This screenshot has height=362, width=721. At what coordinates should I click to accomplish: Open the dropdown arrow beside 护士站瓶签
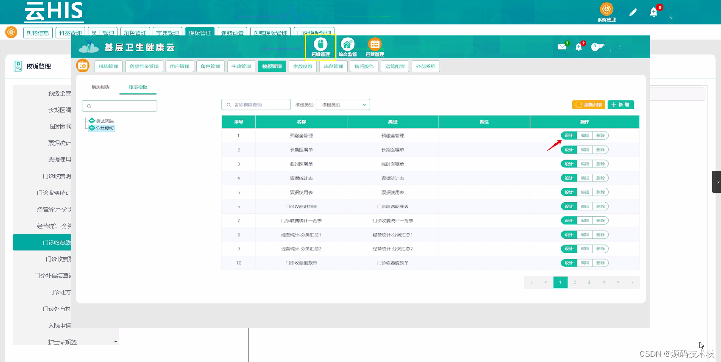point(116,342)
